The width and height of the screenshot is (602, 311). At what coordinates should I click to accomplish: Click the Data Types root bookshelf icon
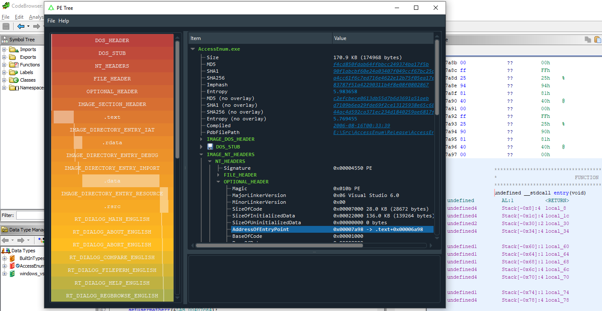click(6, 251)
